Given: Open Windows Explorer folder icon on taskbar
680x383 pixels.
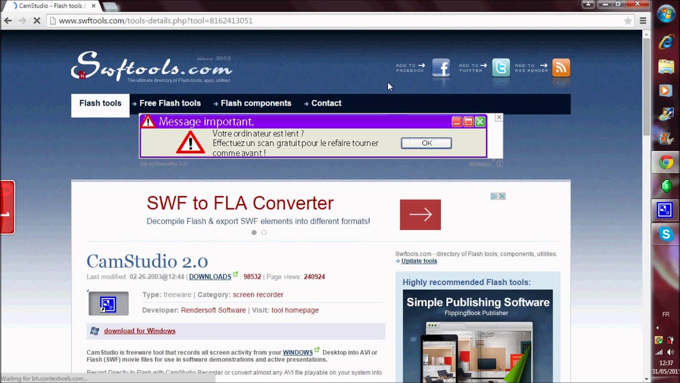Looking at the screenshot, I should pos(666,66).
